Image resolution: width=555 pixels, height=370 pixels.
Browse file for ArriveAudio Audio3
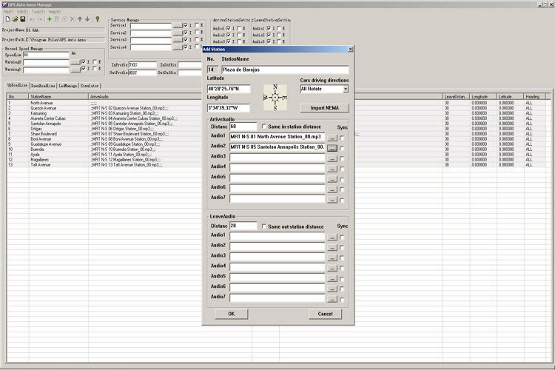pyautogui.click(x=332, y=158)
